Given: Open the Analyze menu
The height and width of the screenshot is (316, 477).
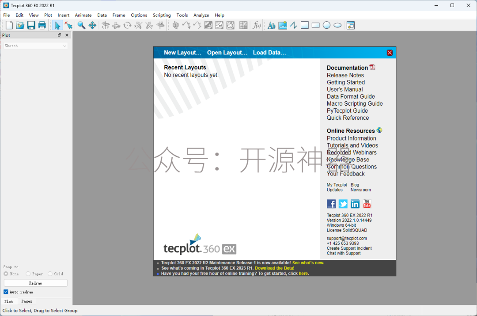Looking at the screenshot, I should [x=201, y=15].
